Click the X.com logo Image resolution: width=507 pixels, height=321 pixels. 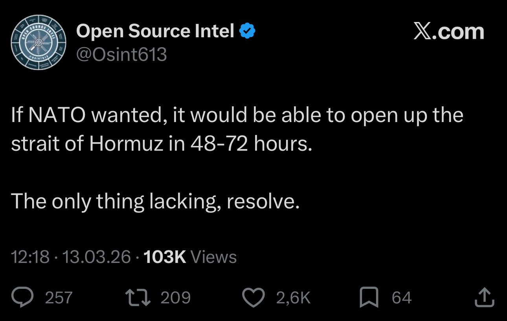[448, 31]
